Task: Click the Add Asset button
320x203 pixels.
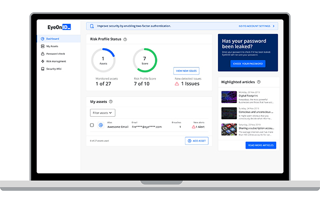Action: point(197,141)
